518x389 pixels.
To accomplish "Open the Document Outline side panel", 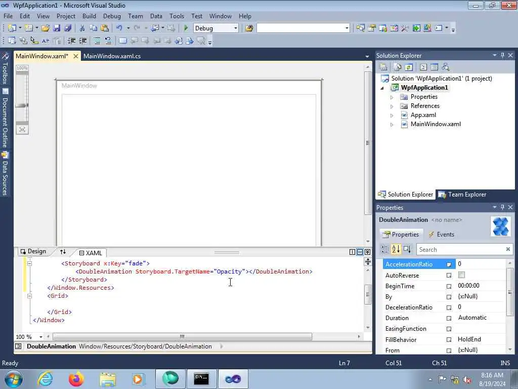I will pyautogui.click(x=5, y=118).
